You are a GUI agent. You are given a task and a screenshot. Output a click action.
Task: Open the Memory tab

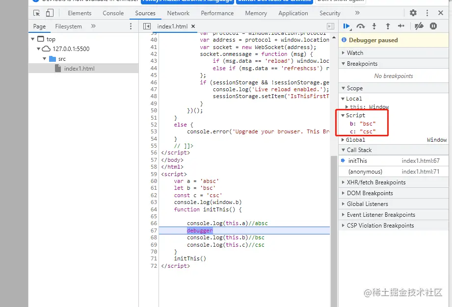coord(256,13)
